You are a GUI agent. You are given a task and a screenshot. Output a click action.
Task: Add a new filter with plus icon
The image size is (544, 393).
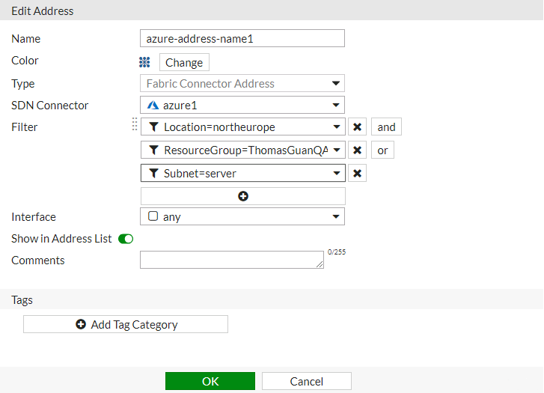[242, 196]
